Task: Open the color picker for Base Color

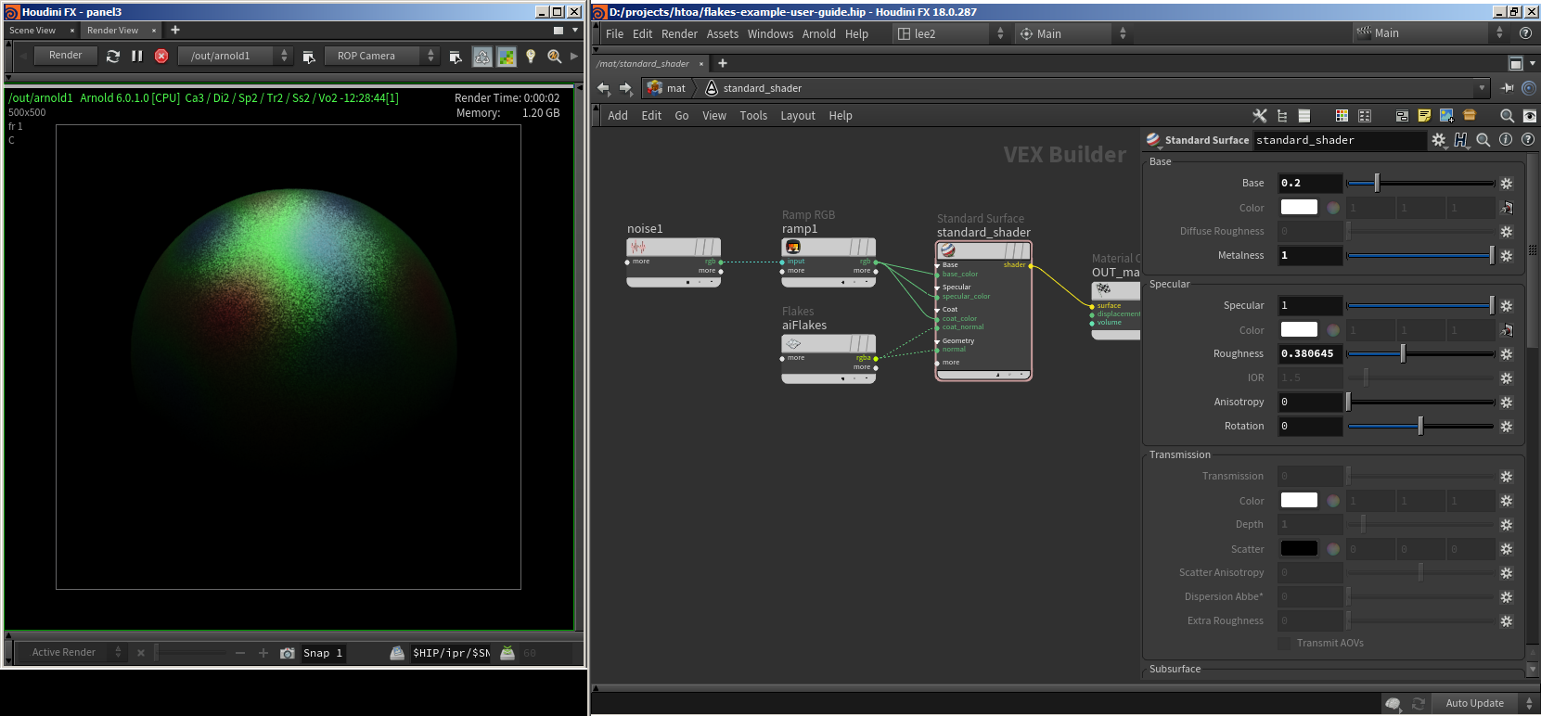Action: 1333,208
